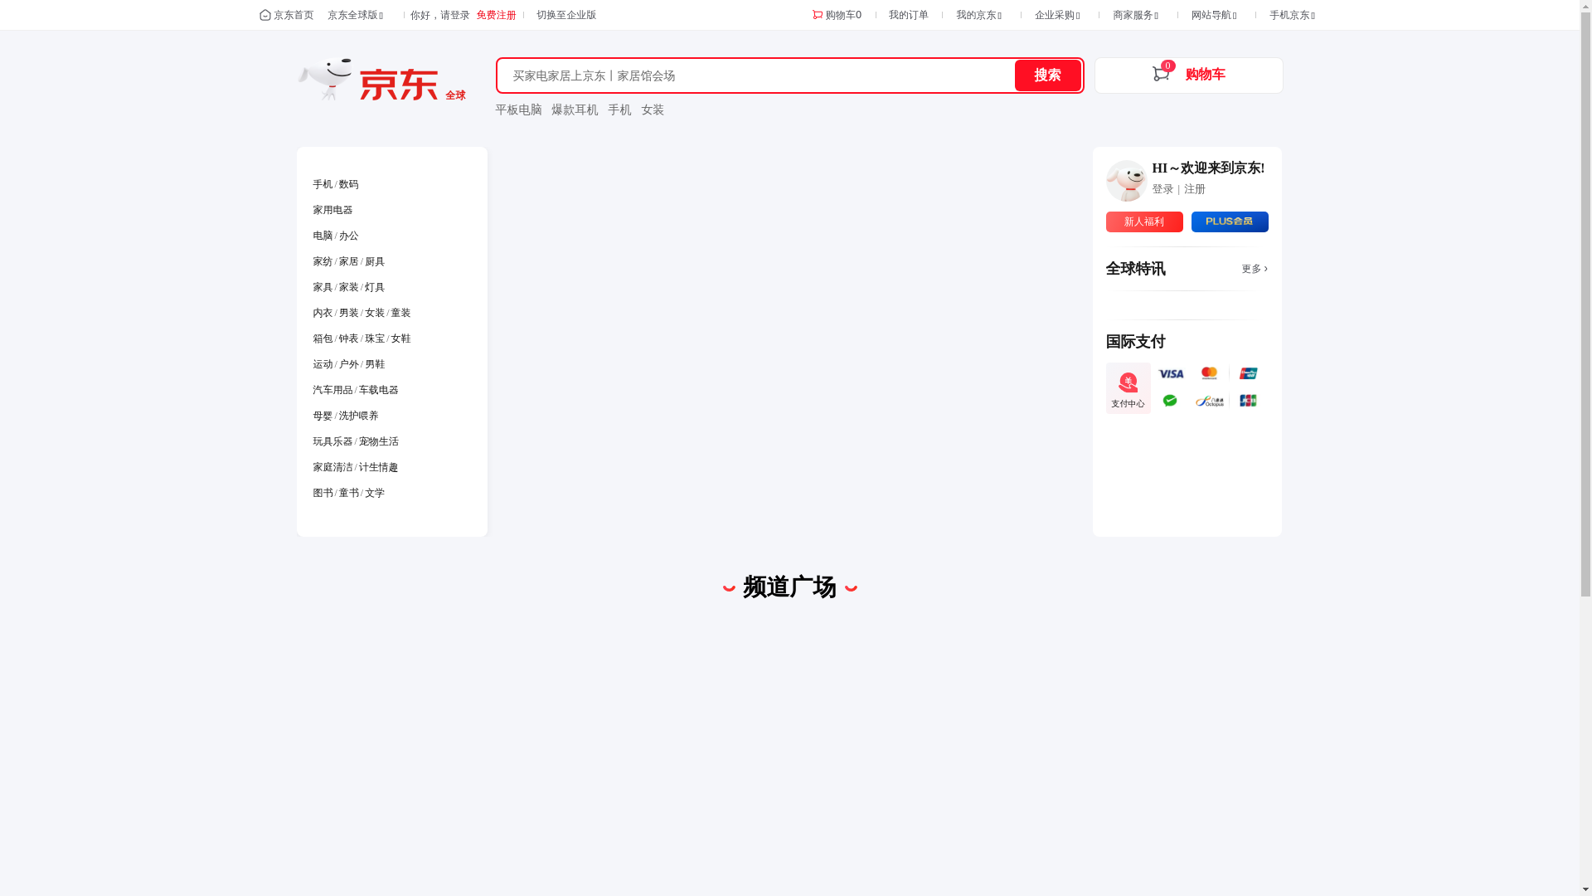Select 家用电器 category
1592x896 pixels.
(332, 210)
